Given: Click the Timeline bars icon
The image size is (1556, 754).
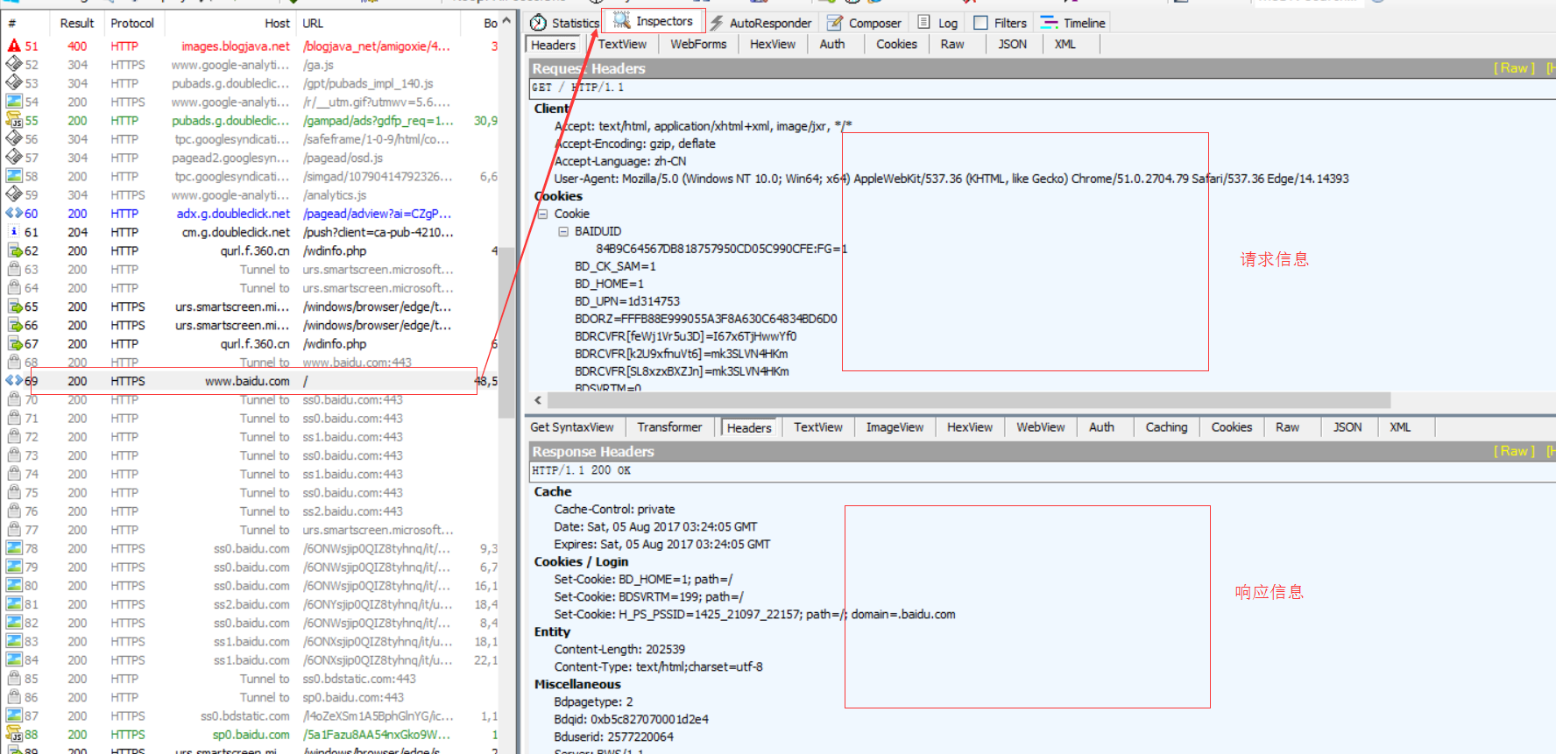Looking at the screenshot, I should point(1049,23).
